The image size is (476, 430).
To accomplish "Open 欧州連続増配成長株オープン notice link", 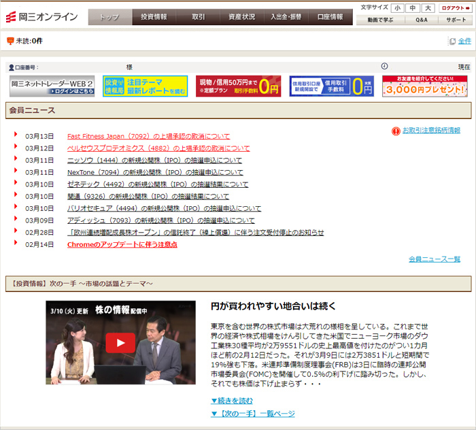I will 196,233.
